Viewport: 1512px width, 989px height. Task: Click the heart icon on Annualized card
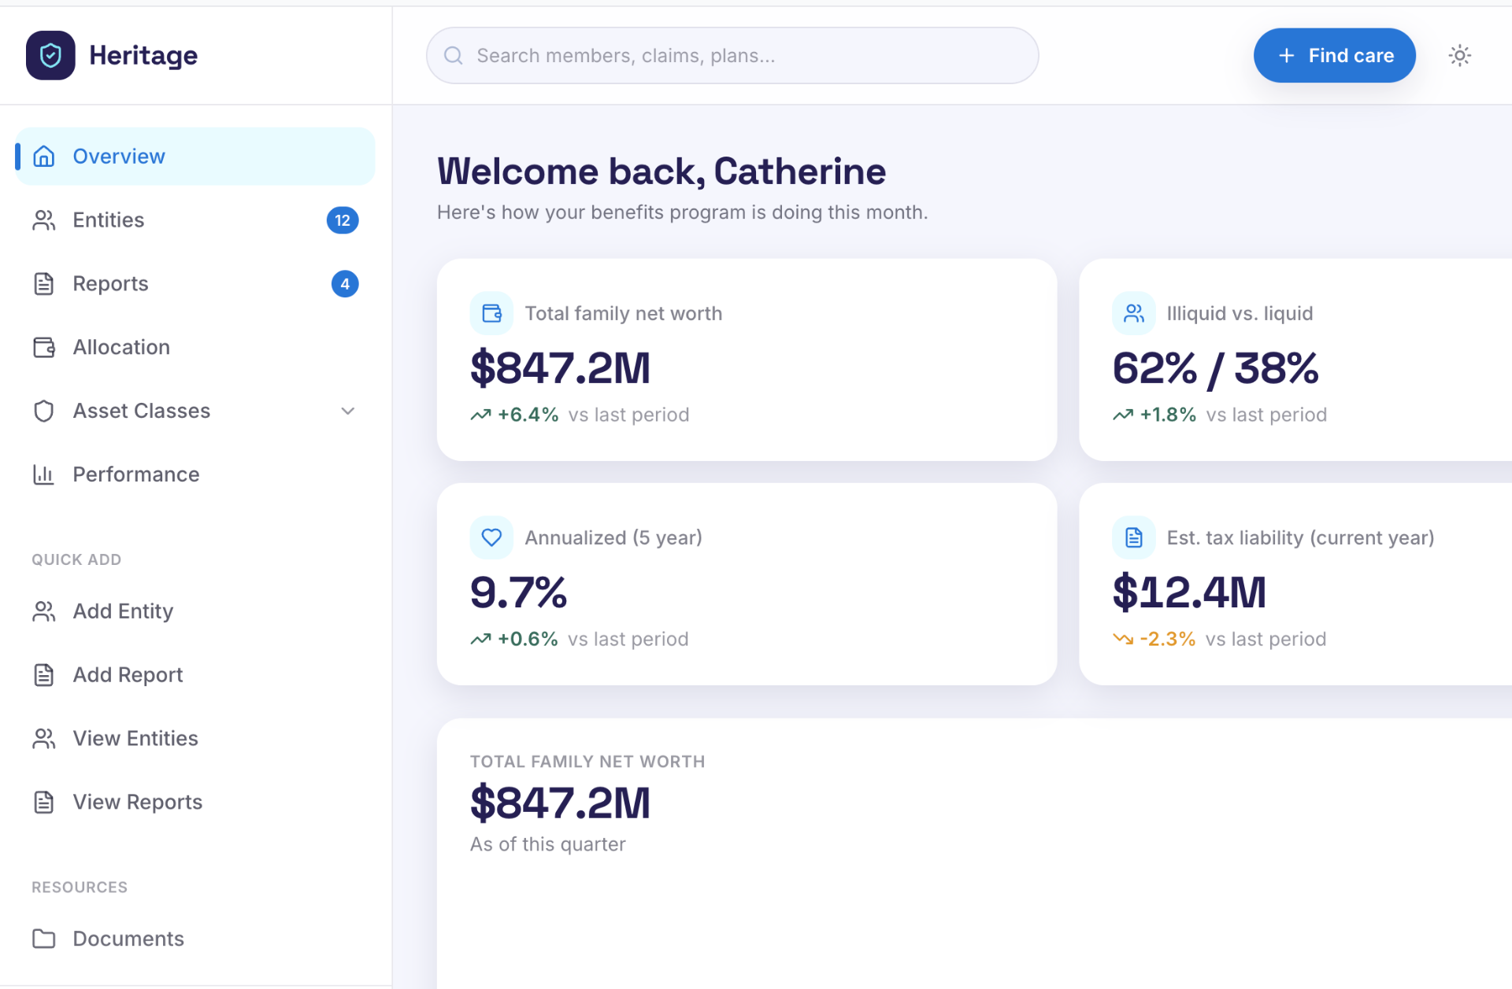[x=491, y=538]
